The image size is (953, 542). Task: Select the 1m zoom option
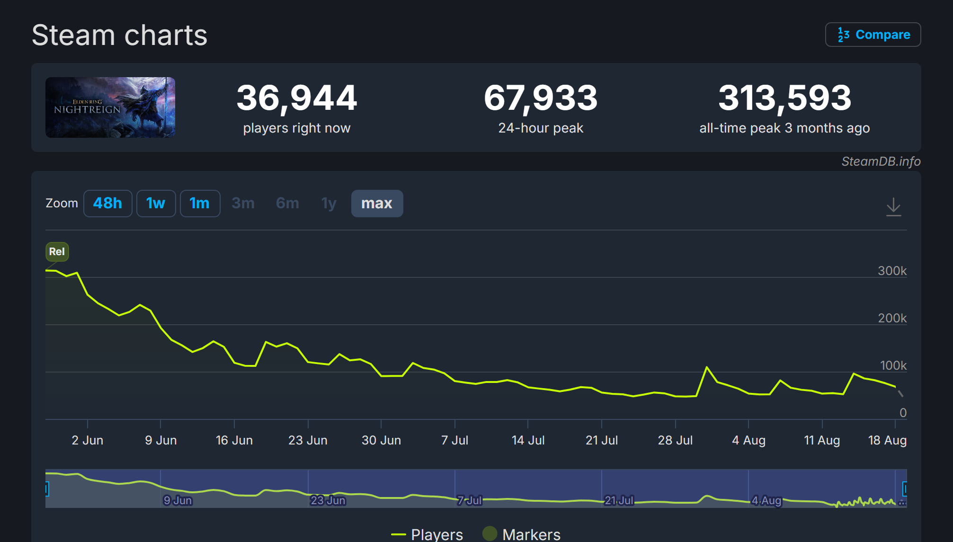199,204
